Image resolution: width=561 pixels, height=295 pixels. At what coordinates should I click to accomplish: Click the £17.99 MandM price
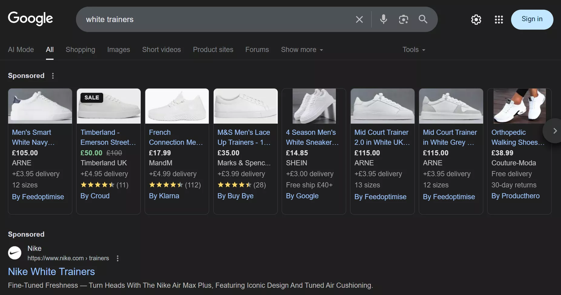[x=160, y=153]
